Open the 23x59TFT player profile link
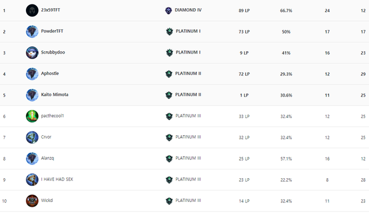This screenshot has width=369, height=213. point(50,10)
